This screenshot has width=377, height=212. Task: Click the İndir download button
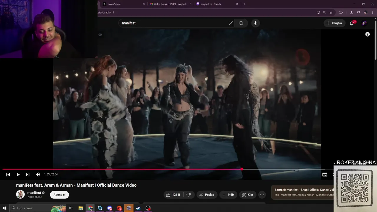(228, 195)
